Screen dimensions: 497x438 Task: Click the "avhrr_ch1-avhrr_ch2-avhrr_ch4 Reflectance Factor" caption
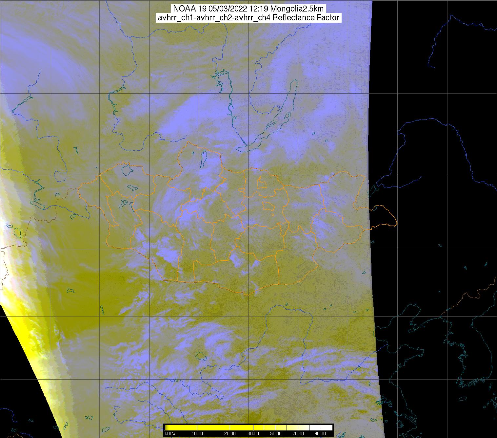click(x=248, y=18)
